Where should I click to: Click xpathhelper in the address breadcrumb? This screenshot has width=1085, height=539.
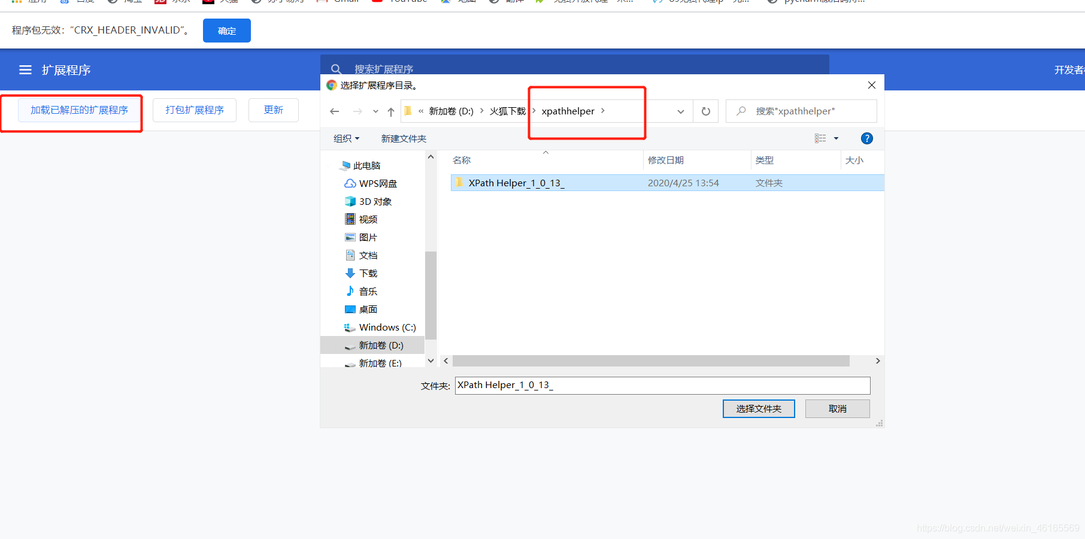[568, 111]
